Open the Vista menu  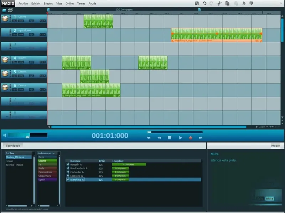pos(59,4)
